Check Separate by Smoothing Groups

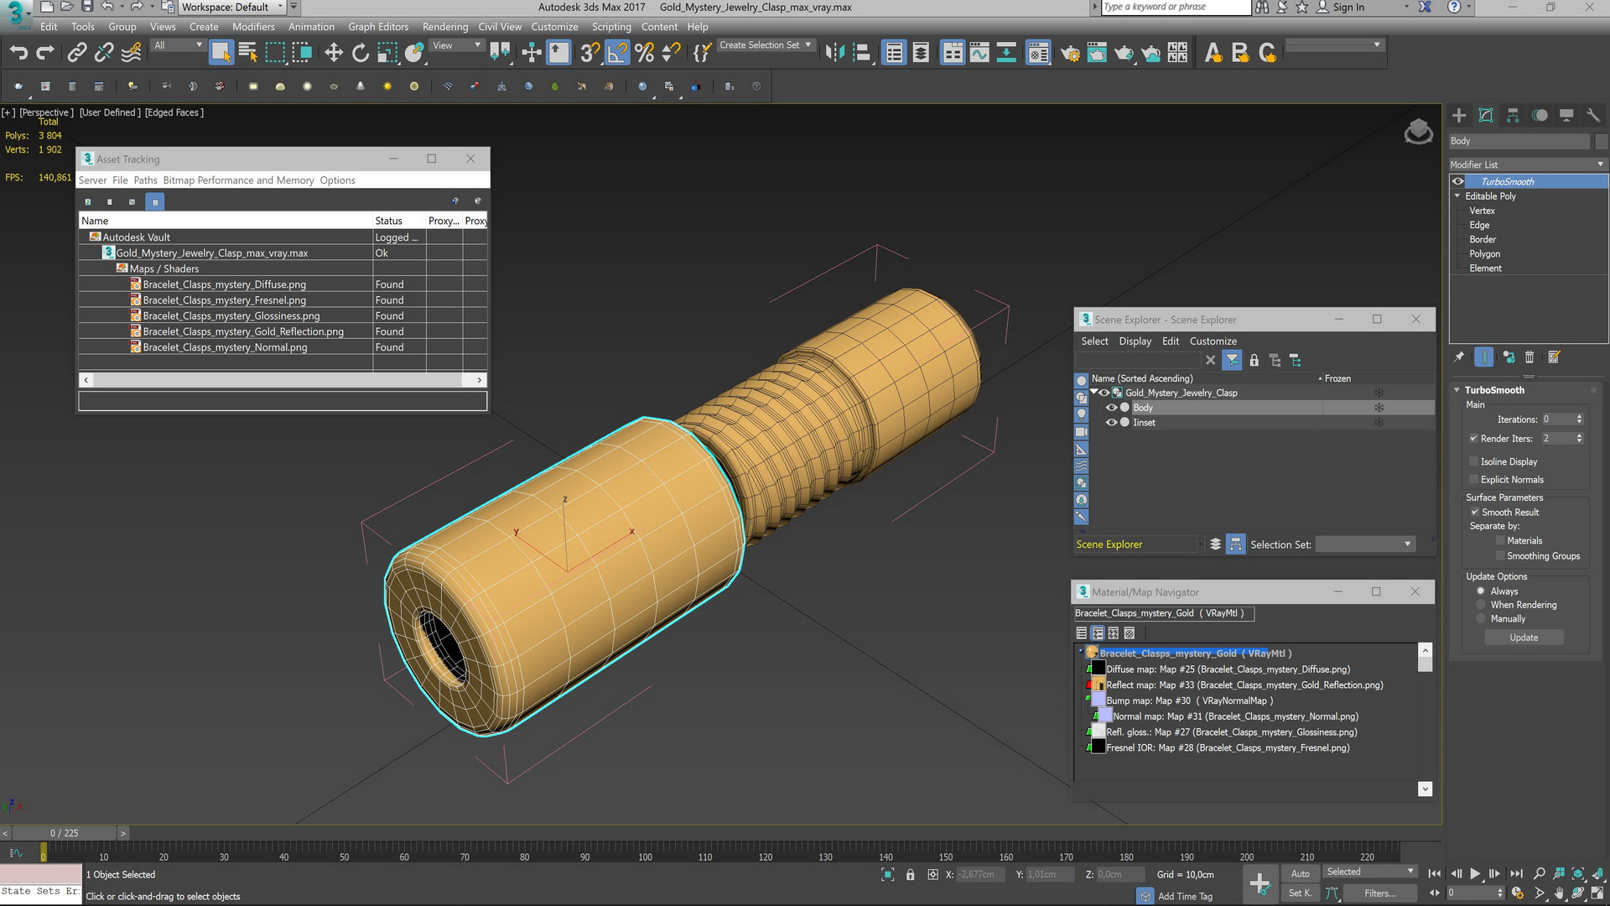click(1500, 556)
